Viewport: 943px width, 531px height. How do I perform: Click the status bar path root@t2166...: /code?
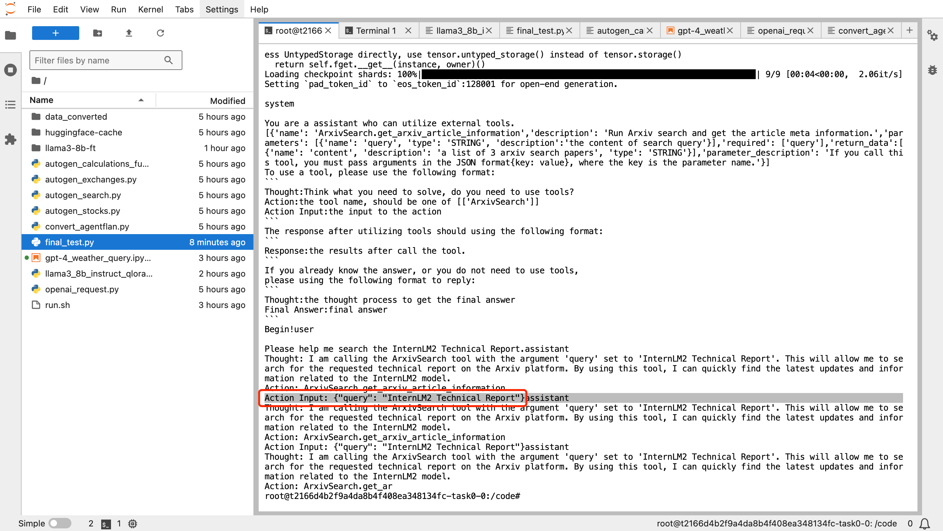(776, 524)
